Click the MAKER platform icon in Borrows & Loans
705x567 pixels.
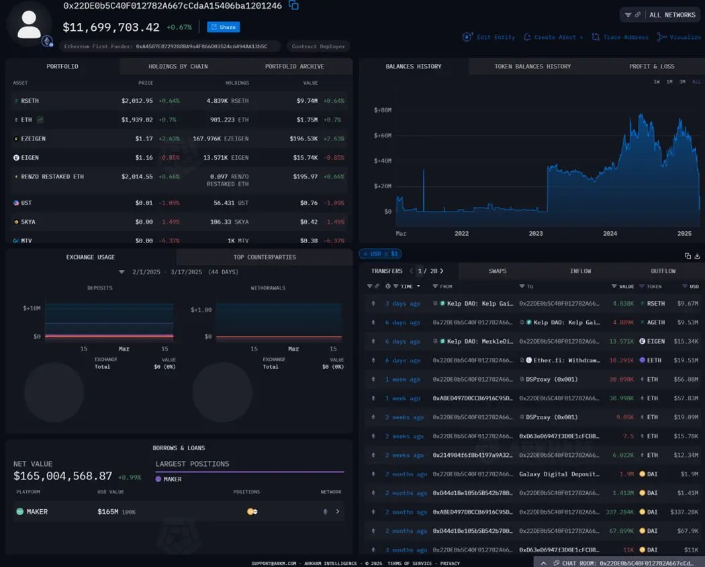(19, 512)
